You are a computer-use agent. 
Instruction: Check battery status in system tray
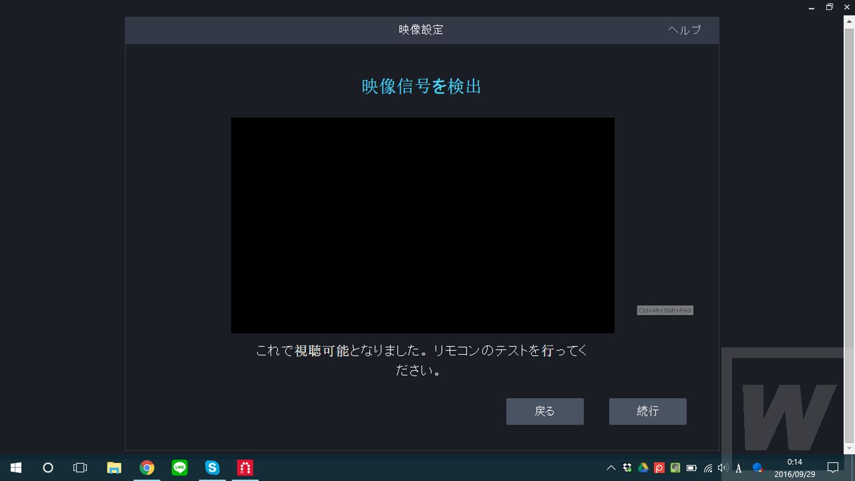click(691, 468)
